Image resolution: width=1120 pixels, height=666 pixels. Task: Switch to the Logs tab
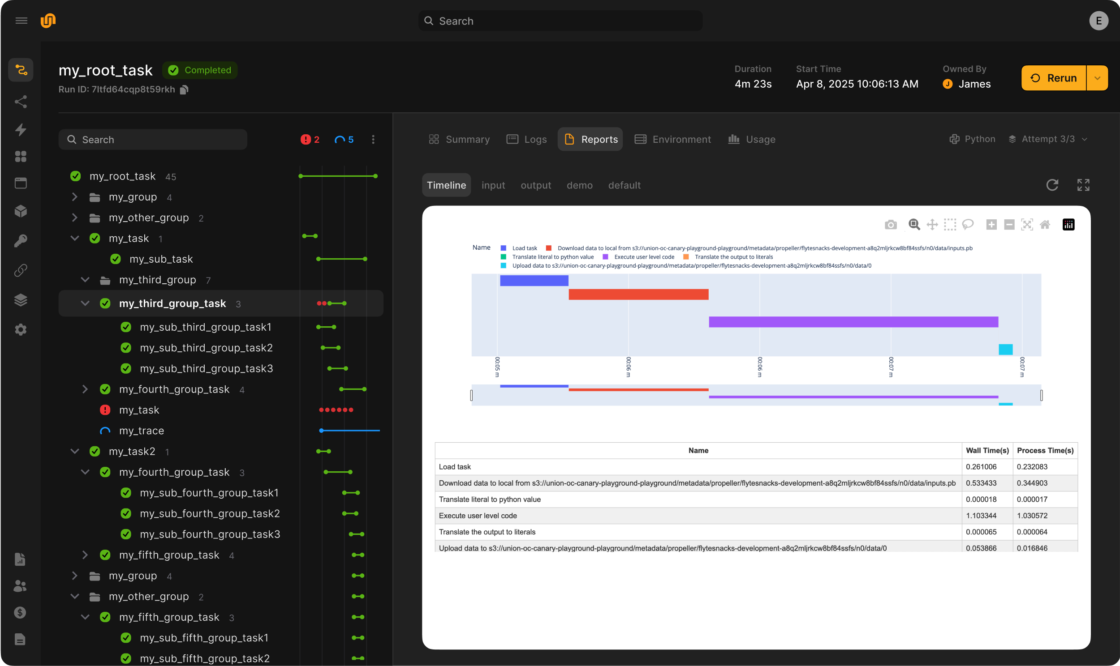click(527, 140)
